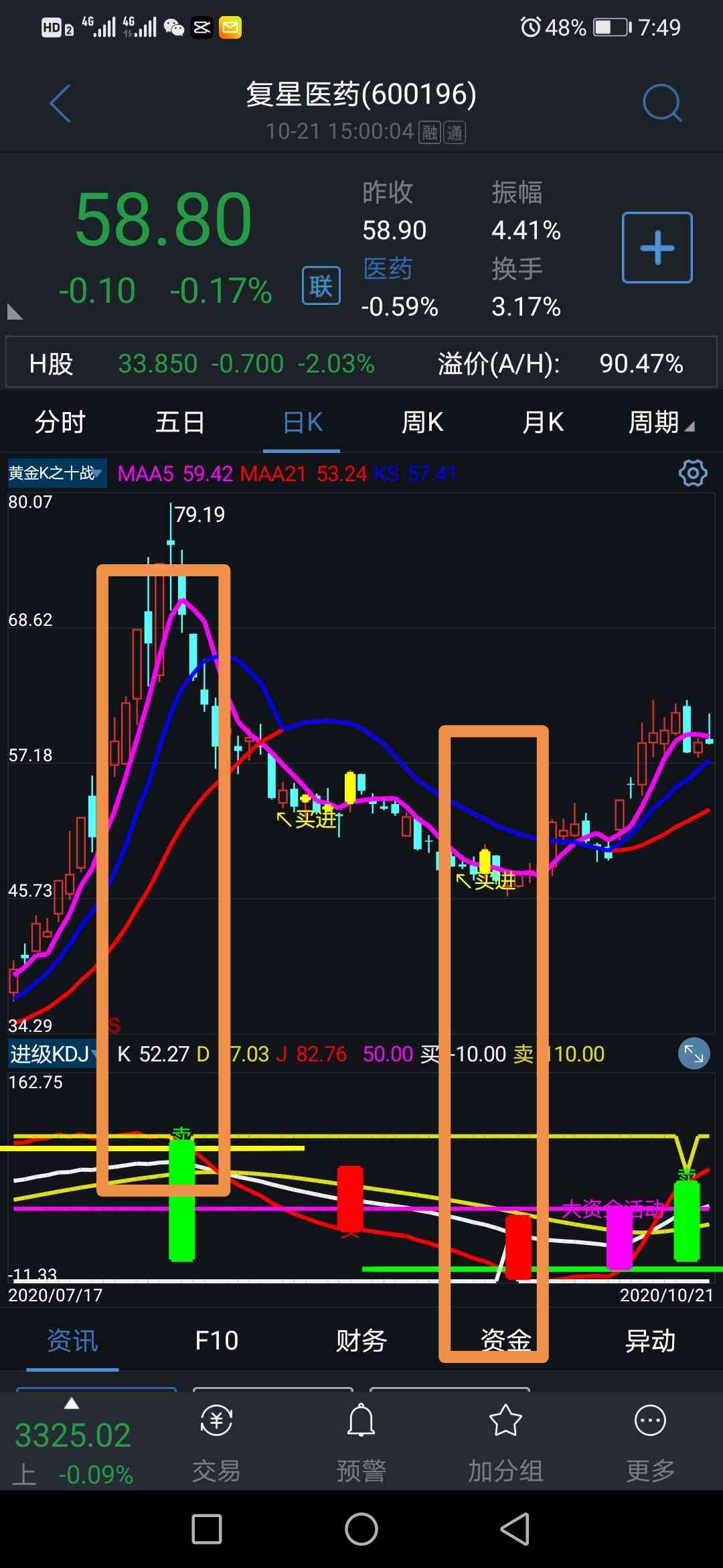Add stock to watchlist with plus button

(x=657, y=248)
